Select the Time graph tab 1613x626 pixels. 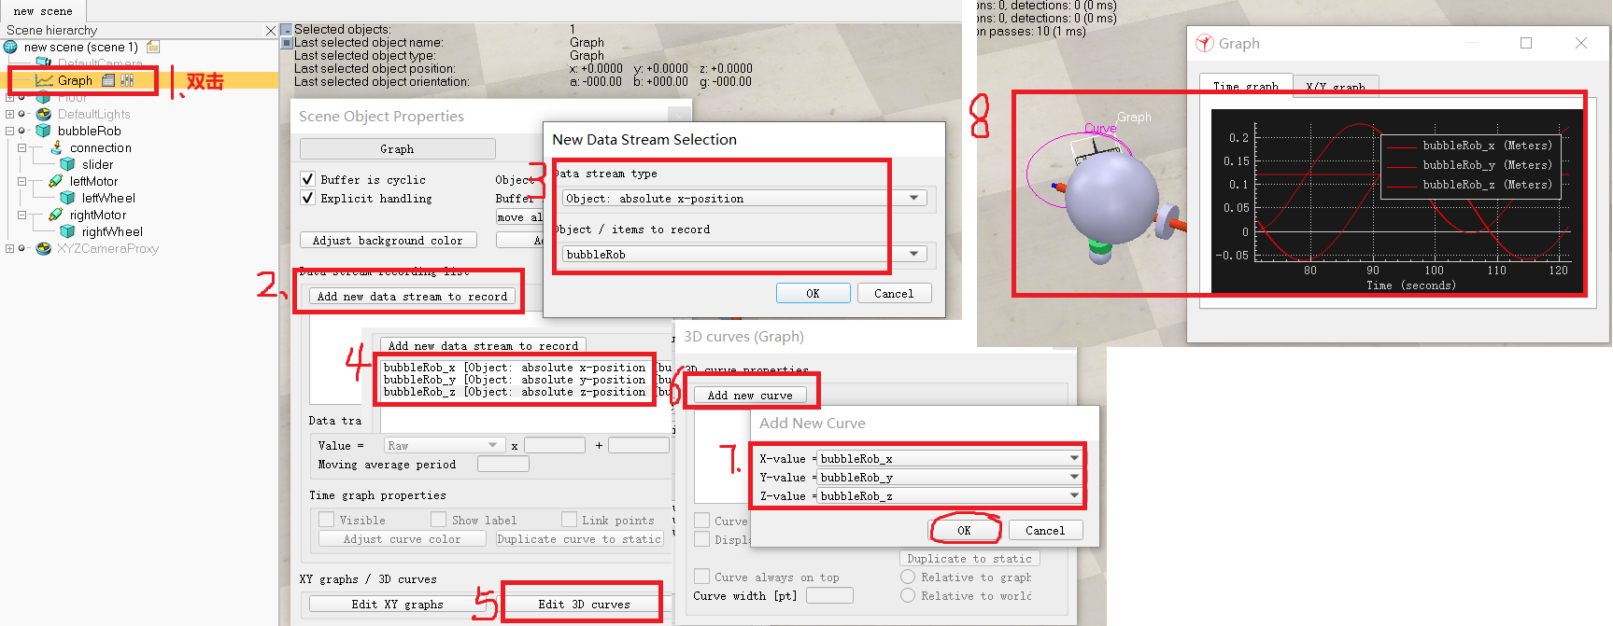coord(1246,86)
